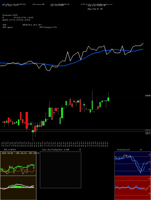
Task: Click the '+DY: 46.54' value in ADX panel
Action: point(21,153)
